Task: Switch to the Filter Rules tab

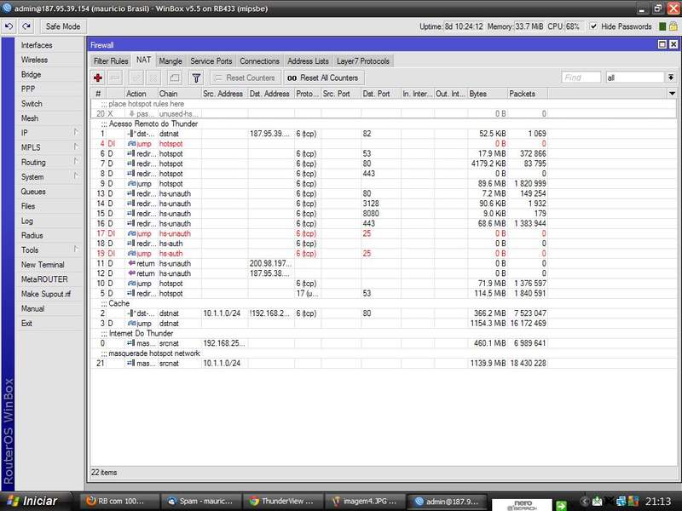Action: [111, 61]
